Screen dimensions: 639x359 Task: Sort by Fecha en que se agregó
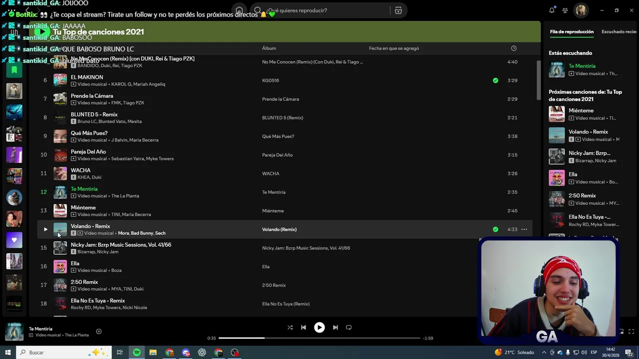[x=394, y=48]
